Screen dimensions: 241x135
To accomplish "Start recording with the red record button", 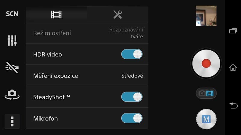I will click(206, 64).
